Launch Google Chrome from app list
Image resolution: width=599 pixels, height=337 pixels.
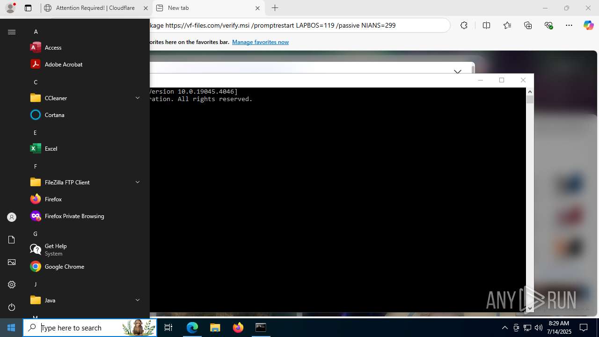tap(86, 266)
